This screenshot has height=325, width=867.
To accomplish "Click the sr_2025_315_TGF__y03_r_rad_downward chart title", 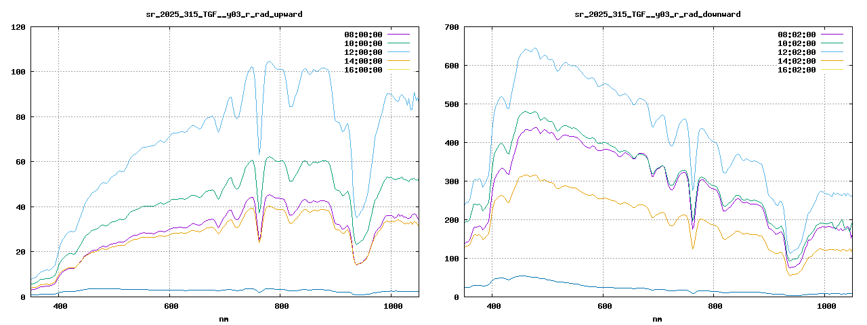I will (x=658, y=14).
